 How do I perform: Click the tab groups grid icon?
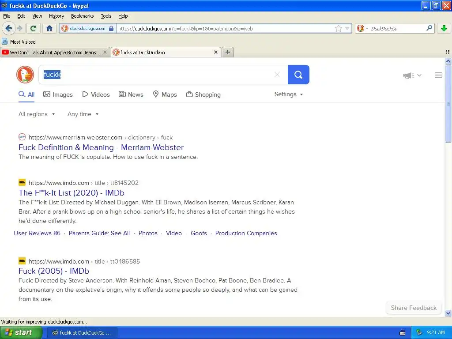[448, 52]
